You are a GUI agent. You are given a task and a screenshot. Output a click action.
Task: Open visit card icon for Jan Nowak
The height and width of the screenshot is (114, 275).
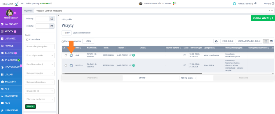coord(71,55)
